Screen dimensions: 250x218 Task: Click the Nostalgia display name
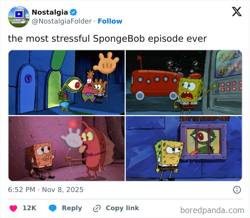click(x=50, y=12)
